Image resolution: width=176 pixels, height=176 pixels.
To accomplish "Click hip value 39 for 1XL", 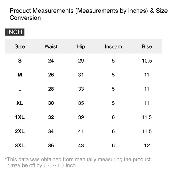I will tap(81, 117).
